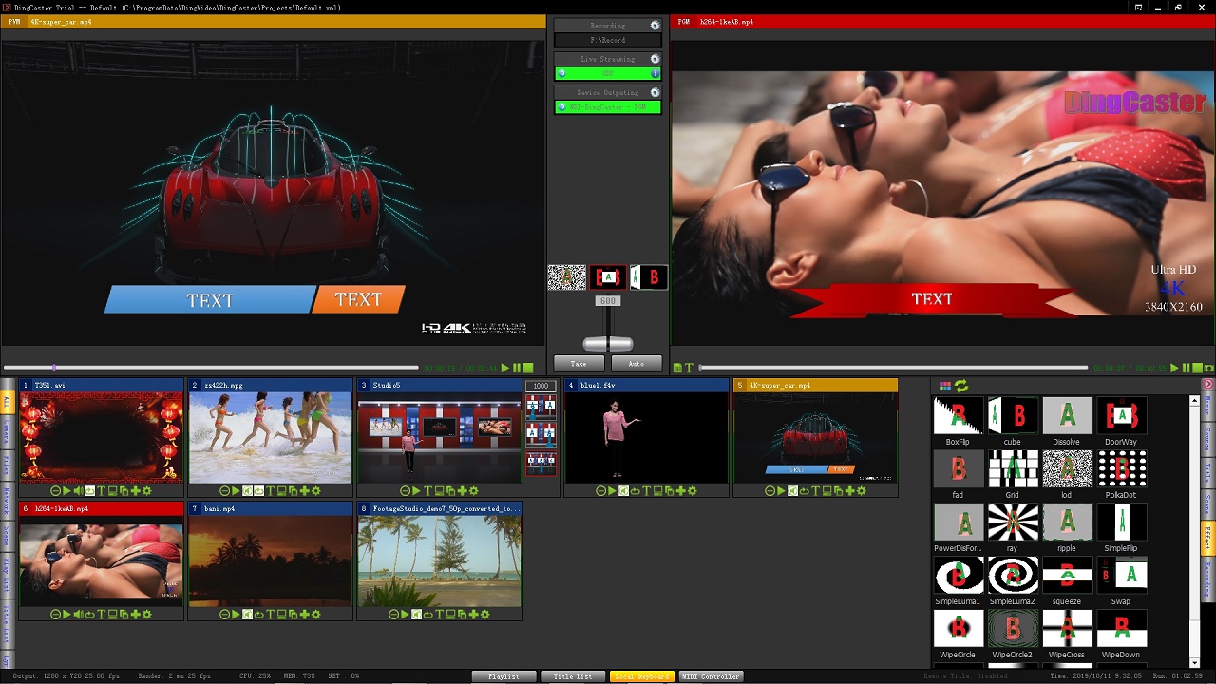Choose the PolkaDot transition effect
Viewport: 1216px width, 684px height.
point(1121,469)
